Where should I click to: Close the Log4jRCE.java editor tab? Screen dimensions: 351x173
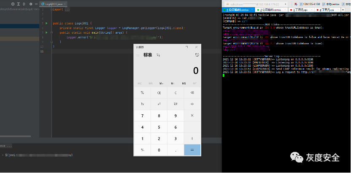(65, 4)
